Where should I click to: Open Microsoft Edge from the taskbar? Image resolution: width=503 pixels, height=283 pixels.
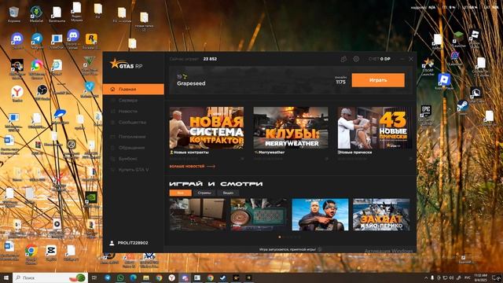click(133, 277)
